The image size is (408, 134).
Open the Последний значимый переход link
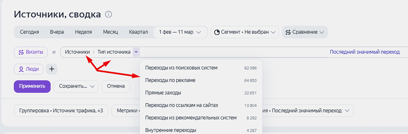pos(365,52)
